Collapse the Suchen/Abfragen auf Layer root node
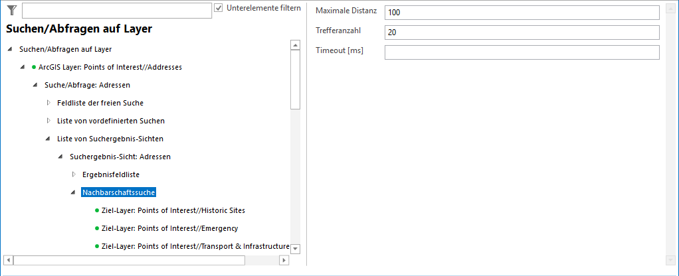 tap(10, 49)
